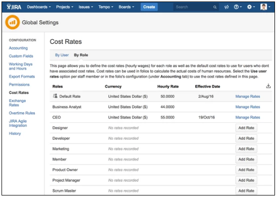The height and width of the screenshot is (197, 276).
Task: Click the Effective Date column header
Action: point(207,86)
